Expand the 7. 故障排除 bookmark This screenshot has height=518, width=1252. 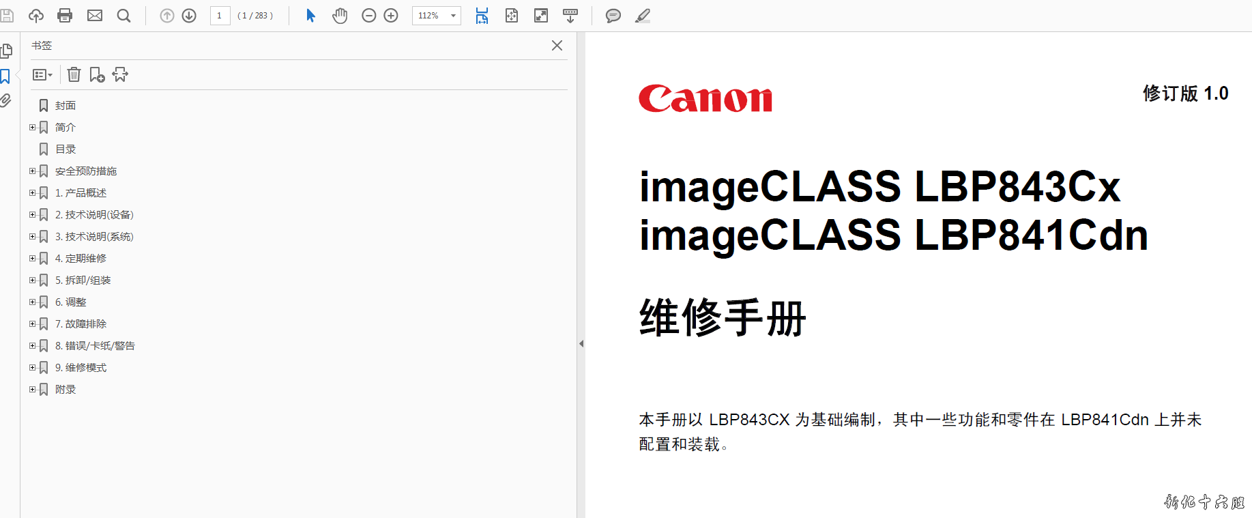32,324
